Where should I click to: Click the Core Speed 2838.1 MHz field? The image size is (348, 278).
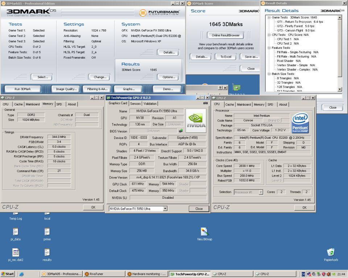click(247, 166)
